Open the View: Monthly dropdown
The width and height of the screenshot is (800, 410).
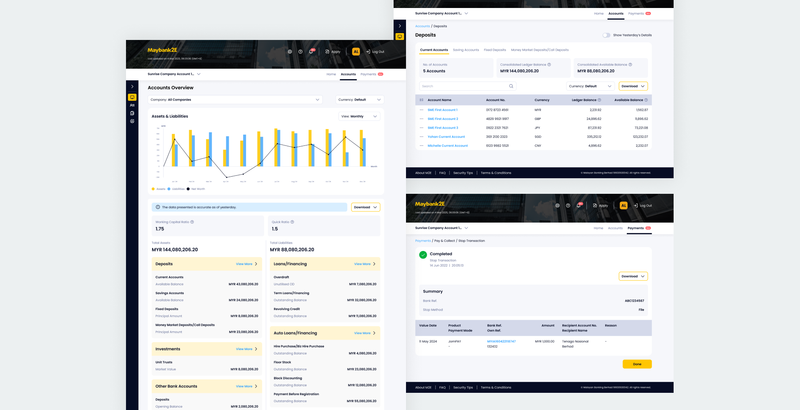(x=359, y=116)
